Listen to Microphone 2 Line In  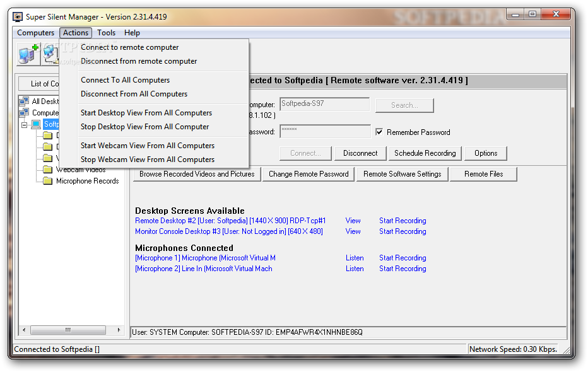[x=355, y=269]
